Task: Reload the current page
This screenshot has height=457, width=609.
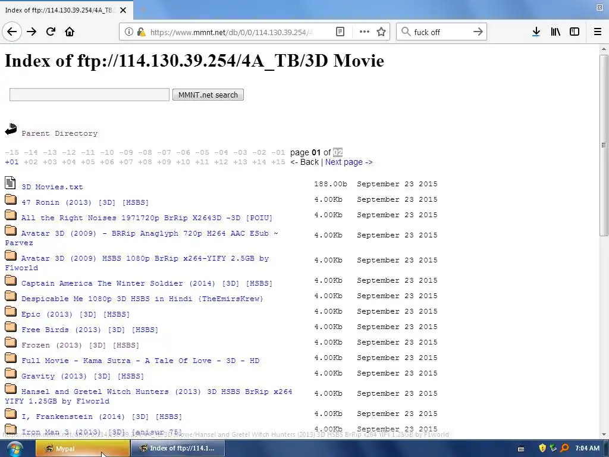Action: coord(51,32)
